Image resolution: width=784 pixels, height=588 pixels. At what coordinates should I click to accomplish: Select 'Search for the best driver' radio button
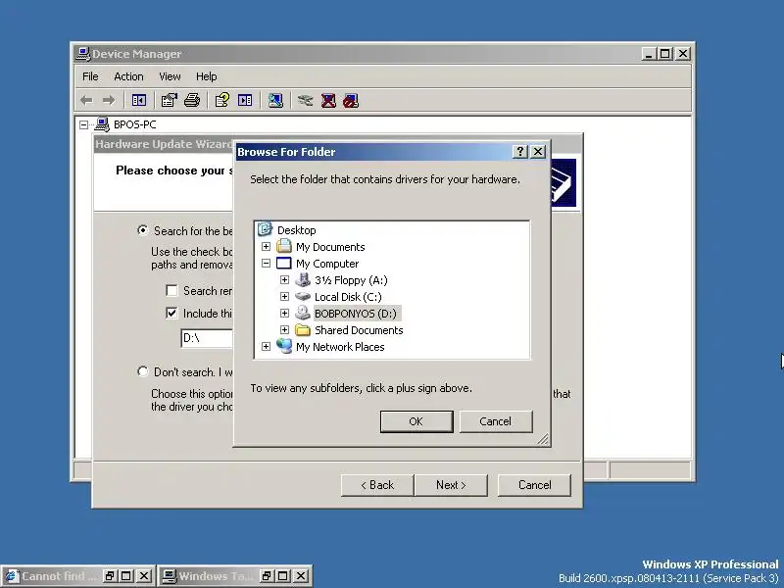[143, 230]
